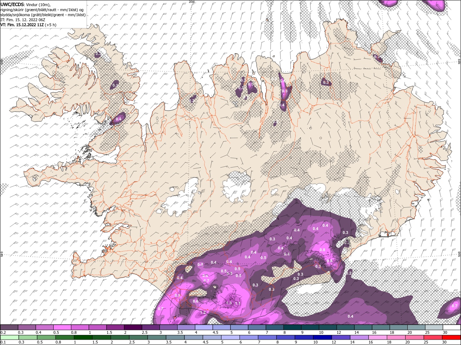The image size is (461, 345).
Task: Click the 2.5 swatch in the green rain scale
Action: tap(138, 337)
